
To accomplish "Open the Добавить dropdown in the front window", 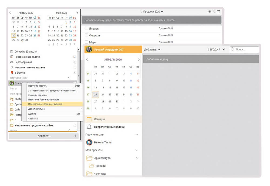I will point(152,50).
